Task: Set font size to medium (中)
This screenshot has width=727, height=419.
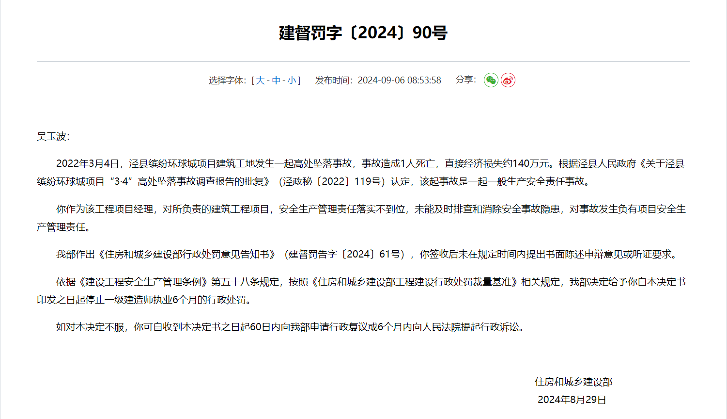Action: pos(276,81)
